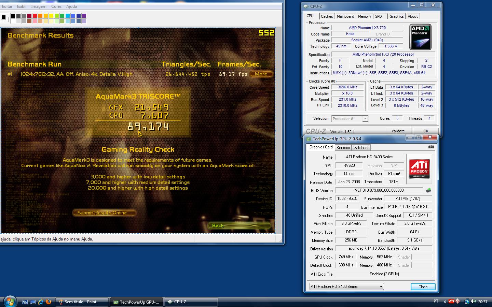Click the GPU Clock 749 MHz field

click(x=346, y=257)
